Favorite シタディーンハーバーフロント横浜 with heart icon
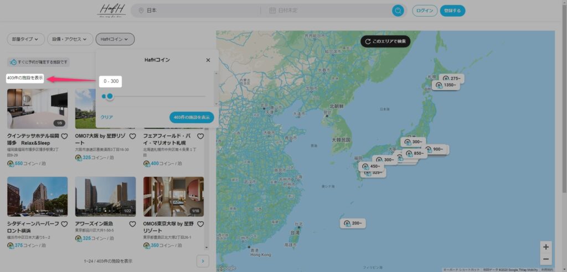The image size is (567, 272). pyautogui.click(x=64, y=224)
